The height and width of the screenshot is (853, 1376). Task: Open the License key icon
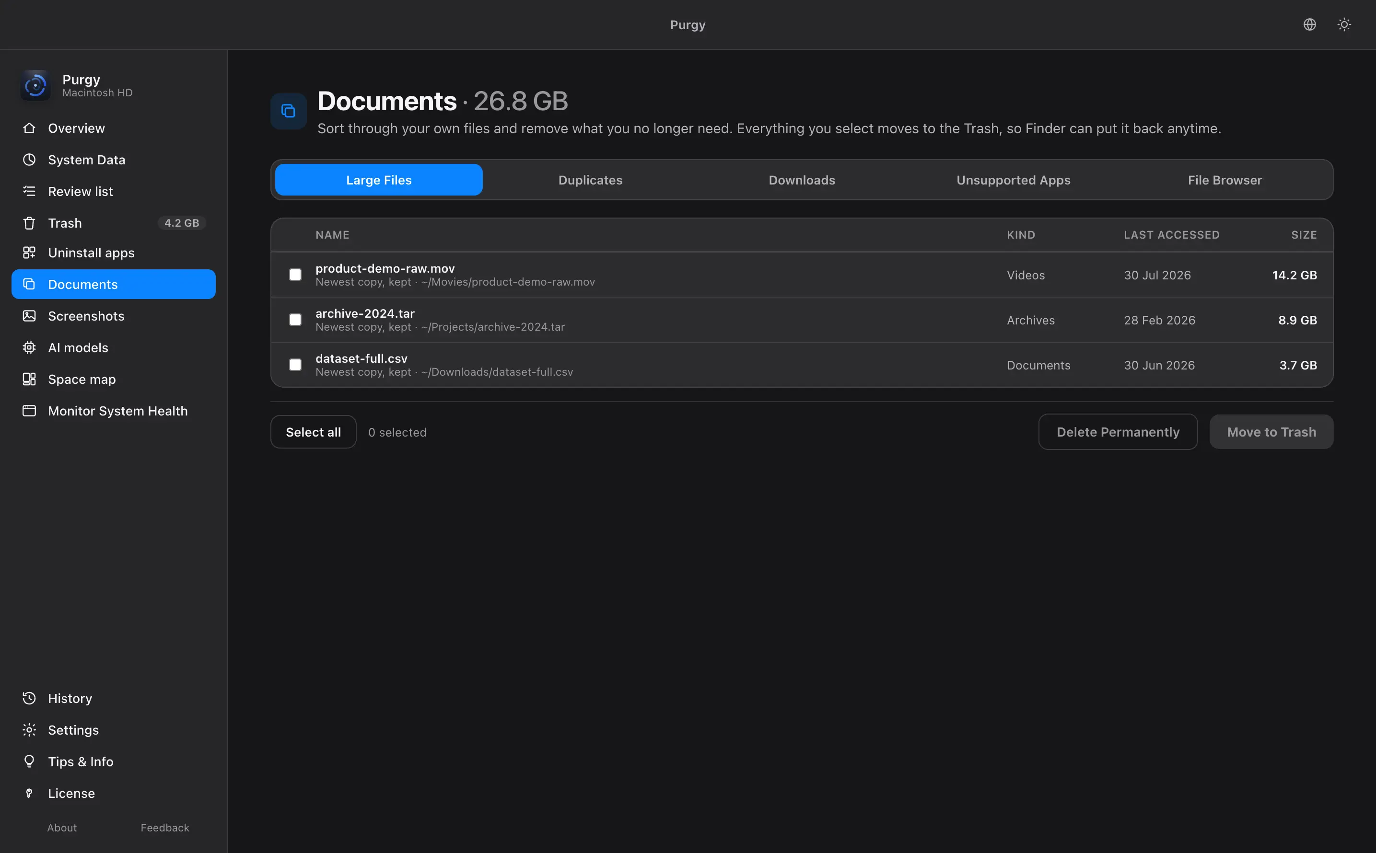point(29,793)
